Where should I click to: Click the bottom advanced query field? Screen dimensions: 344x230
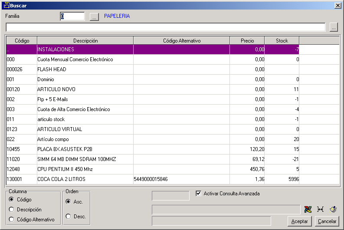click(211, 221)
